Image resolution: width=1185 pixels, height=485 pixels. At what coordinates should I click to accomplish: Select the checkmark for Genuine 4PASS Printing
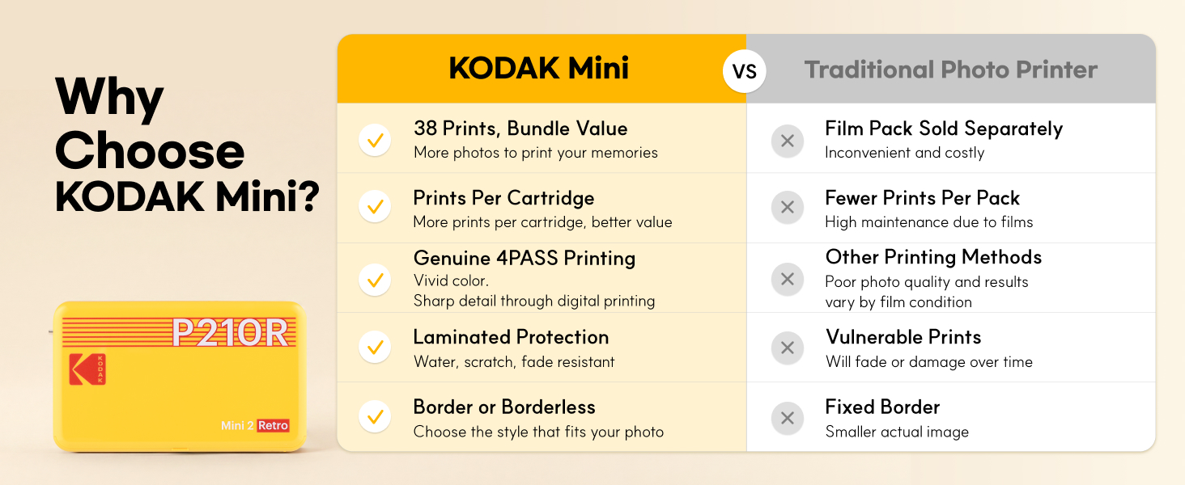tap(375, 280)
